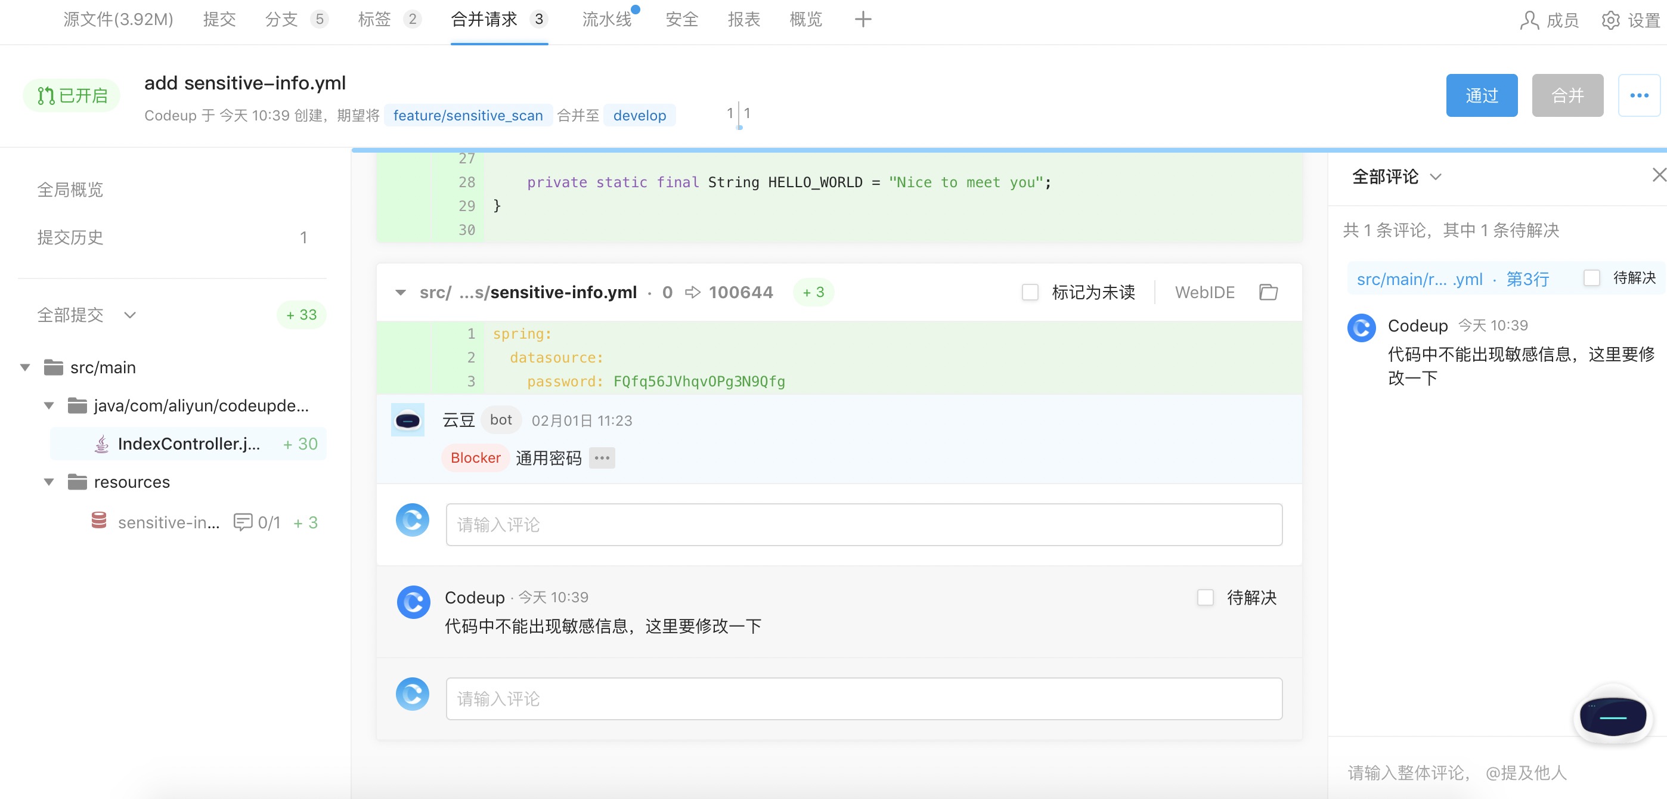The image size is (1667, 799).
Task: Open 成员 members page
Action: [x=1549, y=21]
